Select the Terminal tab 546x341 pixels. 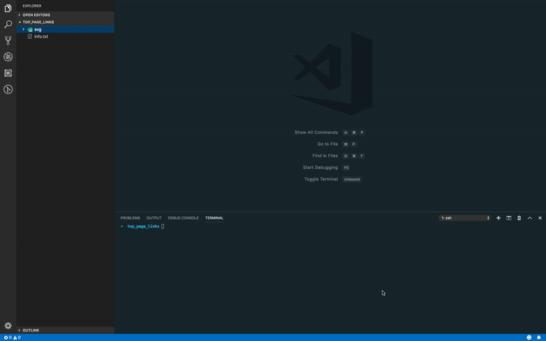coord(214,218)
